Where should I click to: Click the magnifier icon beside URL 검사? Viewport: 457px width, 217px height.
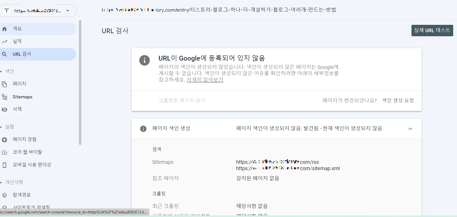(x=4, y=54)
